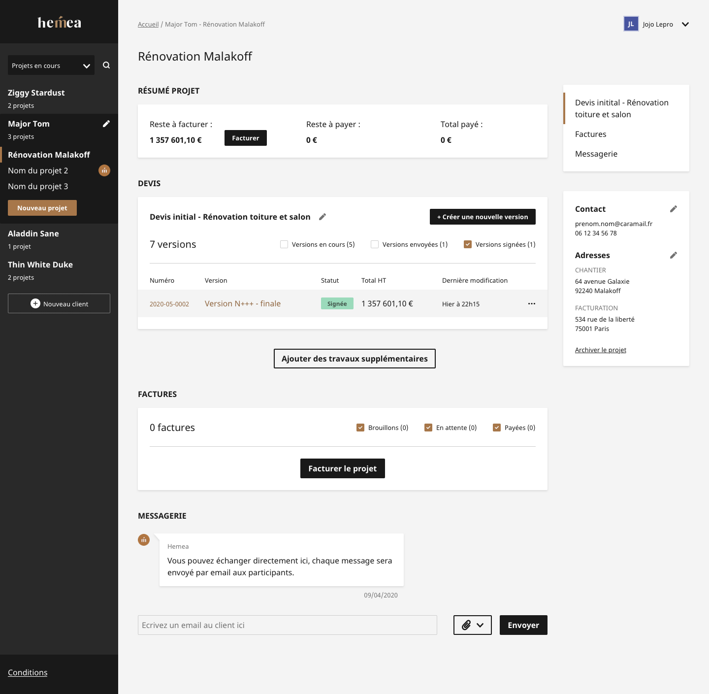Check the Versions envoyées filter
This screenshot has width=709, height=694.
375,244
